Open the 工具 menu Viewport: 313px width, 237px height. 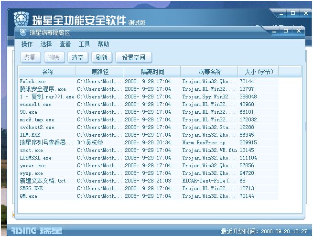(84, 44)
